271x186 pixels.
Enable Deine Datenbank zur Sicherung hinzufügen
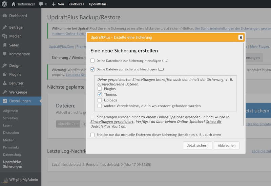click(x=92, y=61)
